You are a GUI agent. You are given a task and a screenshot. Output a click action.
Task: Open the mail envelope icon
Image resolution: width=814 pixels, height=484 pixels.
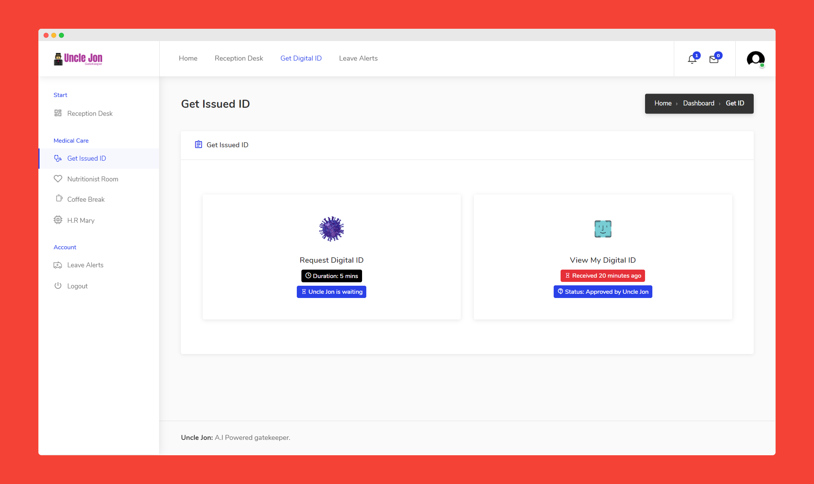(714, 59)
